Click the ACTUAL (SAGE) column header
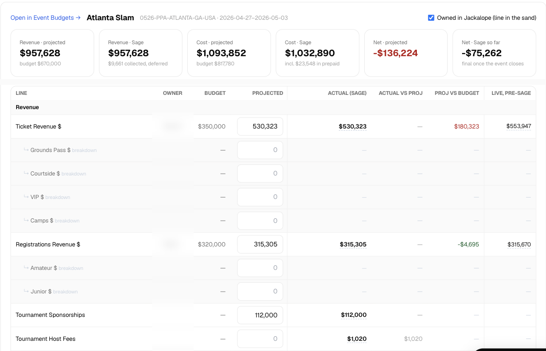The image size is (546, 351). click(x=347, y=93)
